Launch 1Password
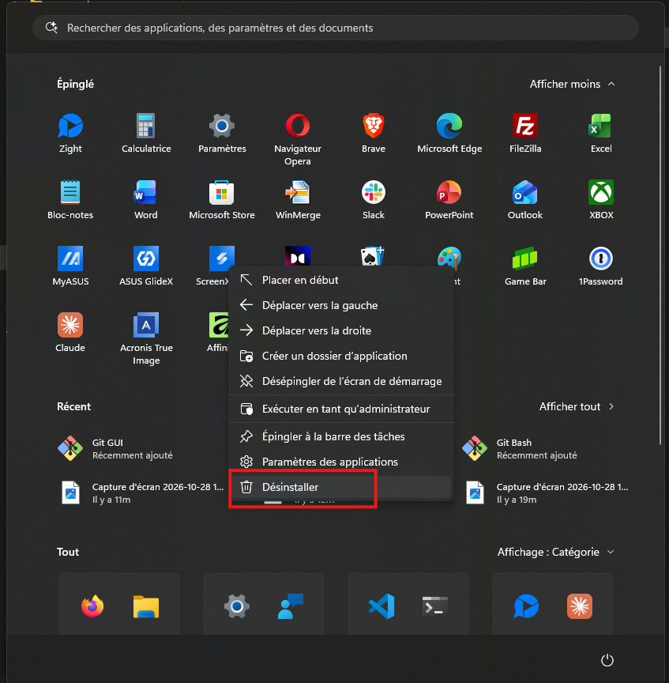 (600, 266)
